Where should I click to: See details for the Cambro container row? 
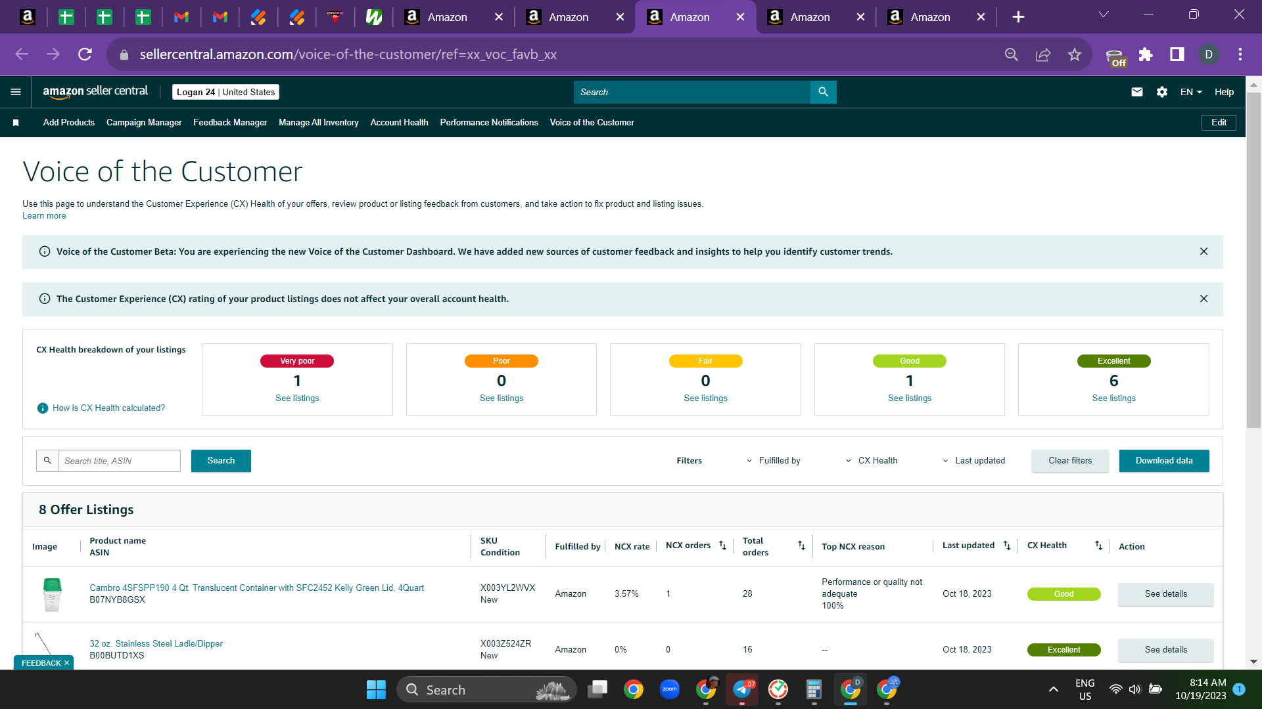click(x=1166, y=594)
